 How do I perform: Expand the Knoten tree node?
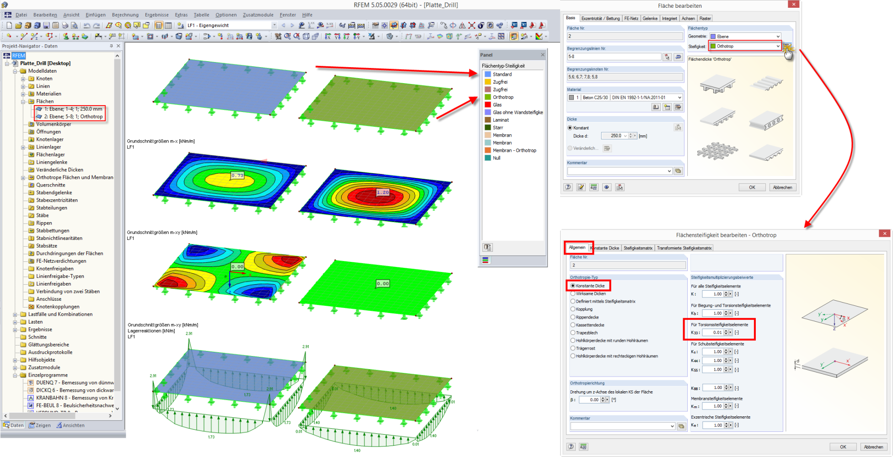23,79
